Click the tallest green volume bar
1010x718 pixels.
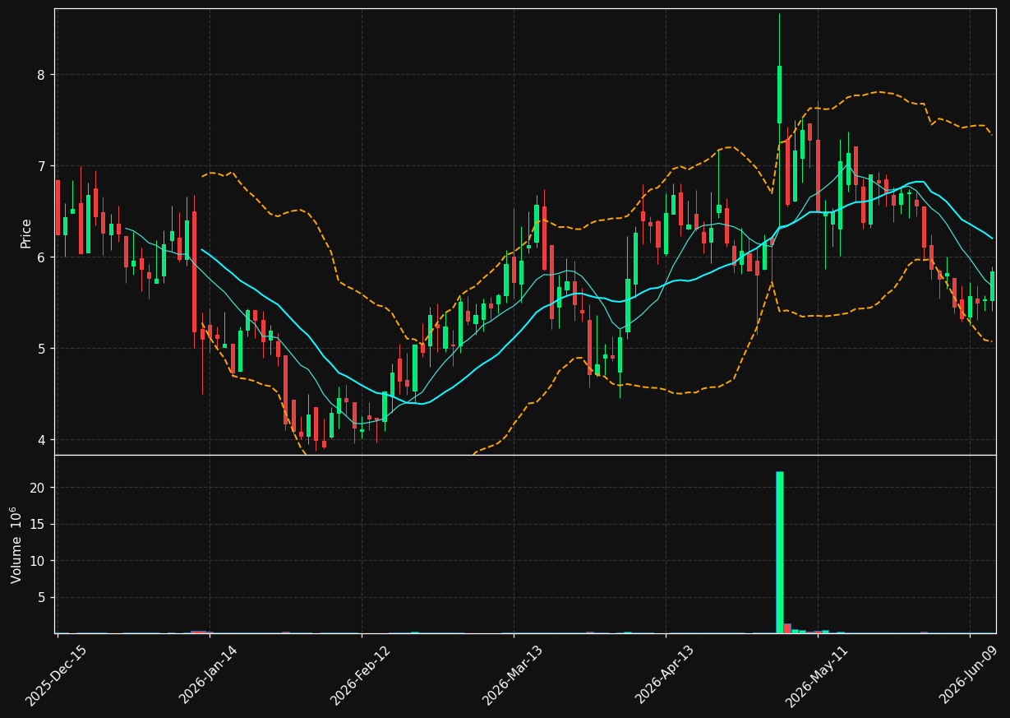[779, 552]
